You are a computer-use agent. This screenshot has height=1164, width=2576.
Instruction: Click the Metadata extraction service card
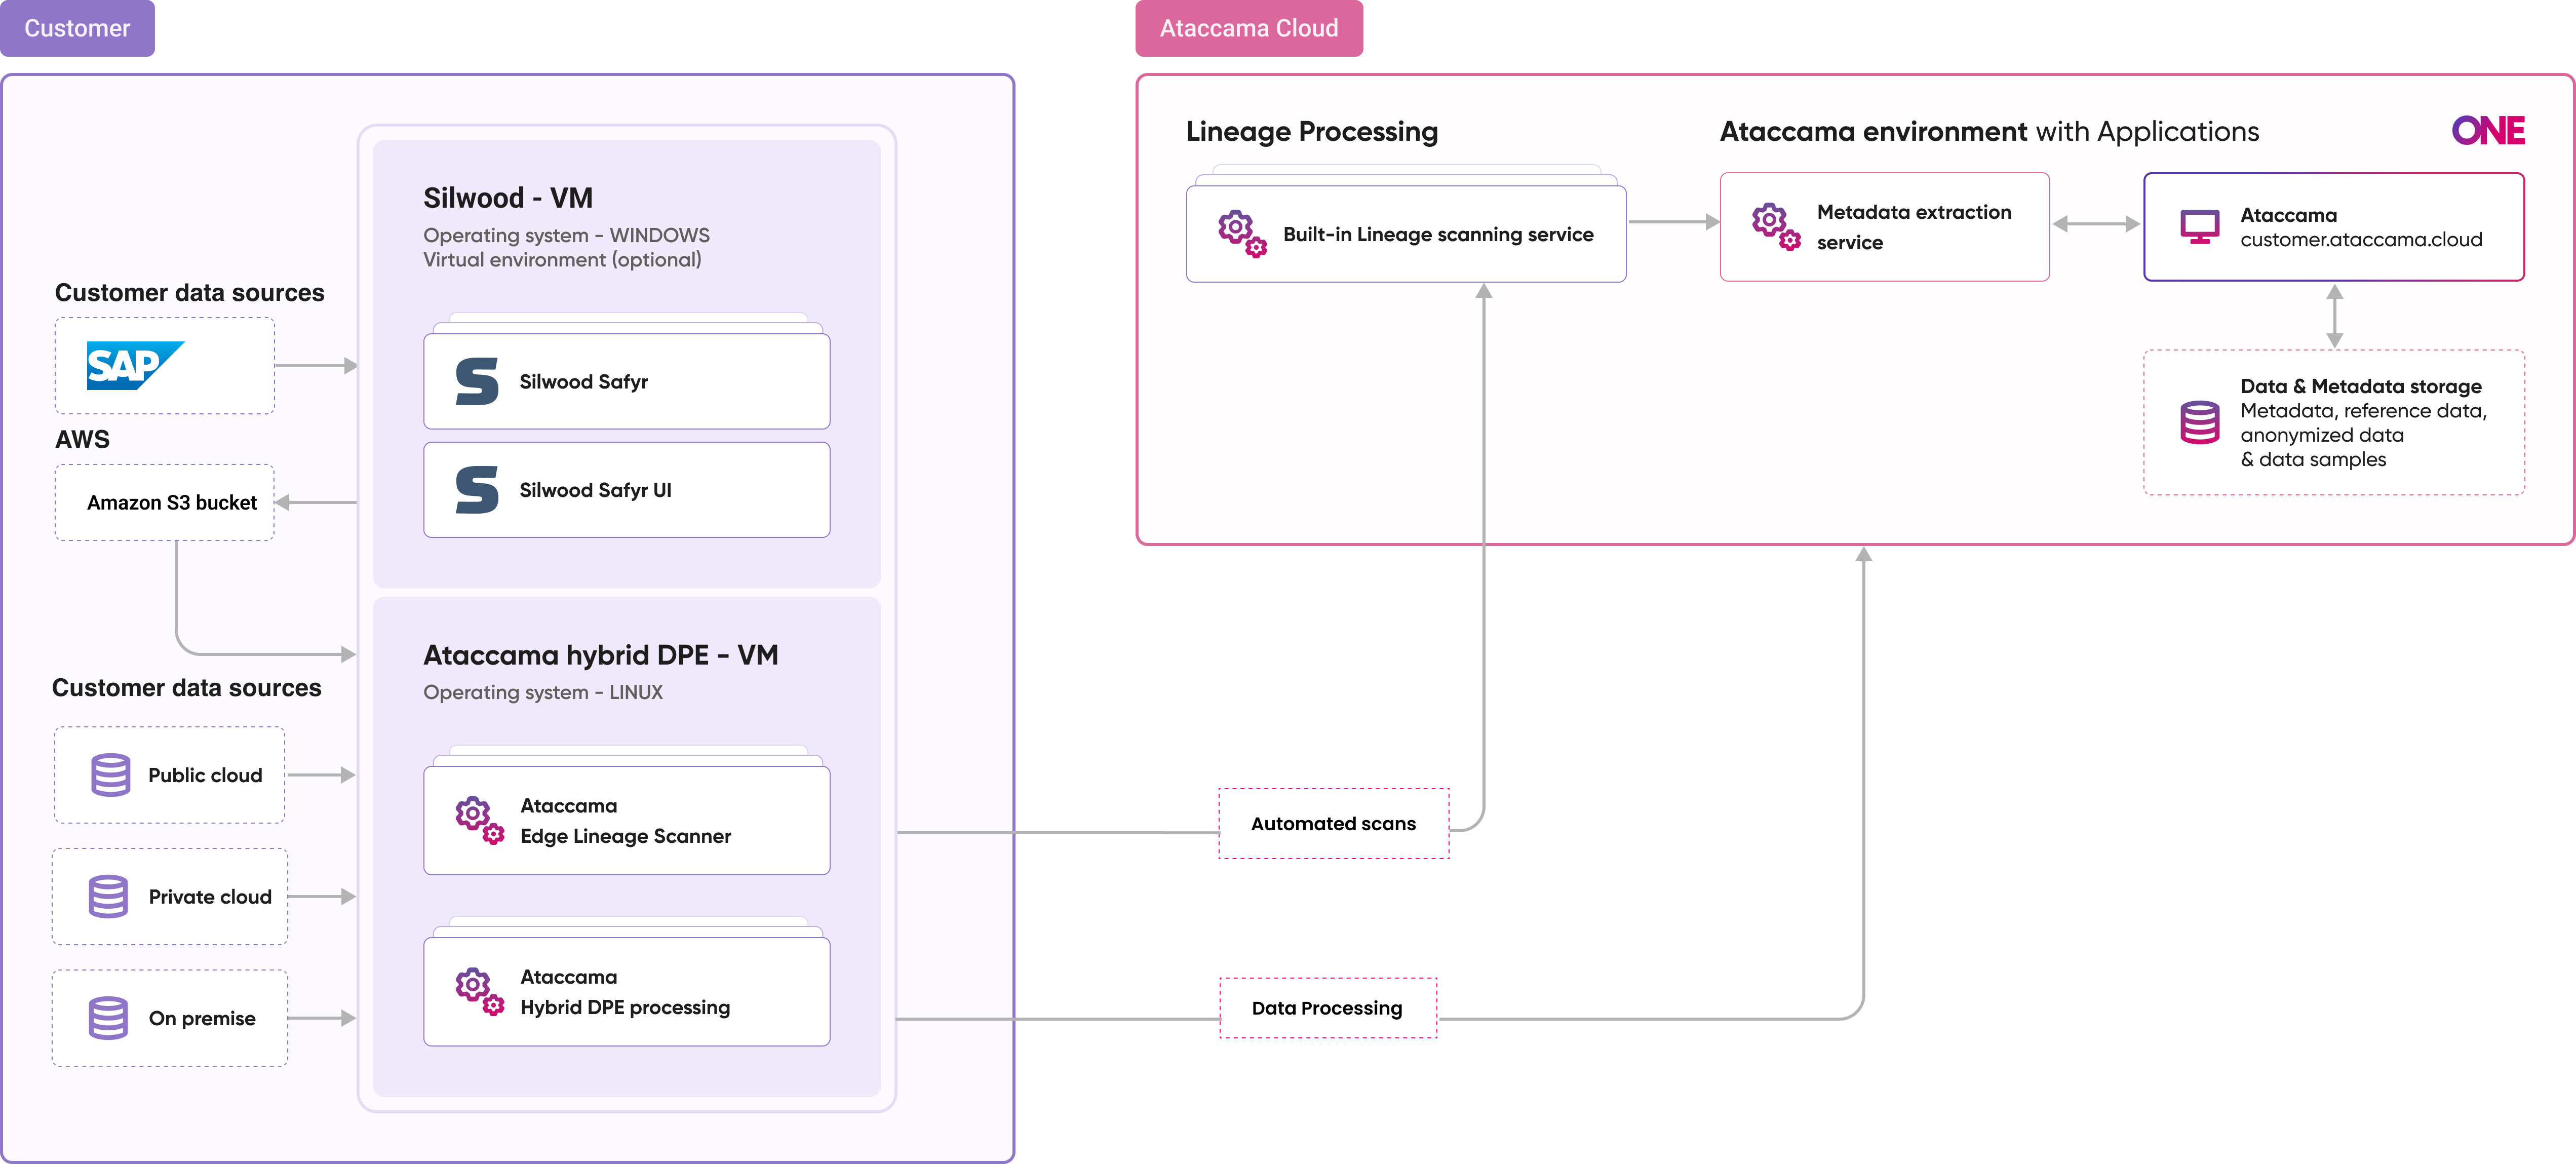point(1884,227)
